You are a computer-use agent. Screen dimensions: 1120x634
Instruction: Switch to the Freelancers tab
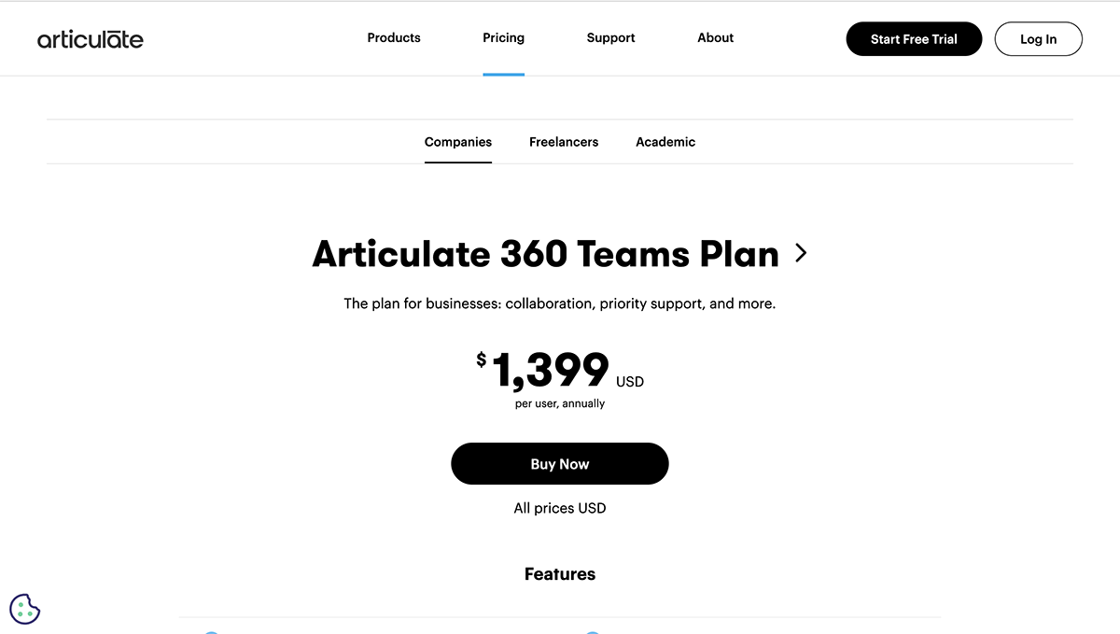tap(564, 142)
